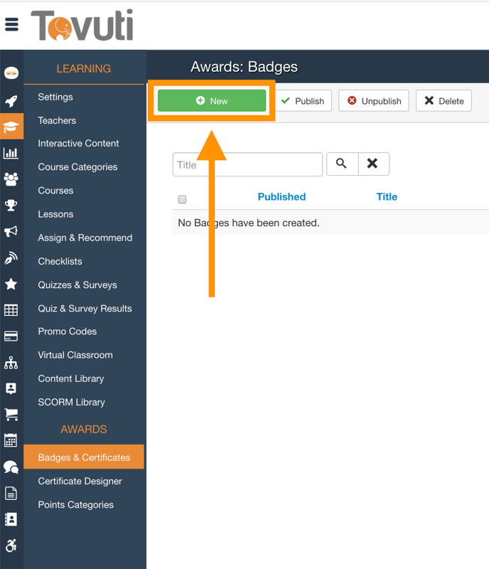Click the rocket icon in sidebar

click(11, 100)
